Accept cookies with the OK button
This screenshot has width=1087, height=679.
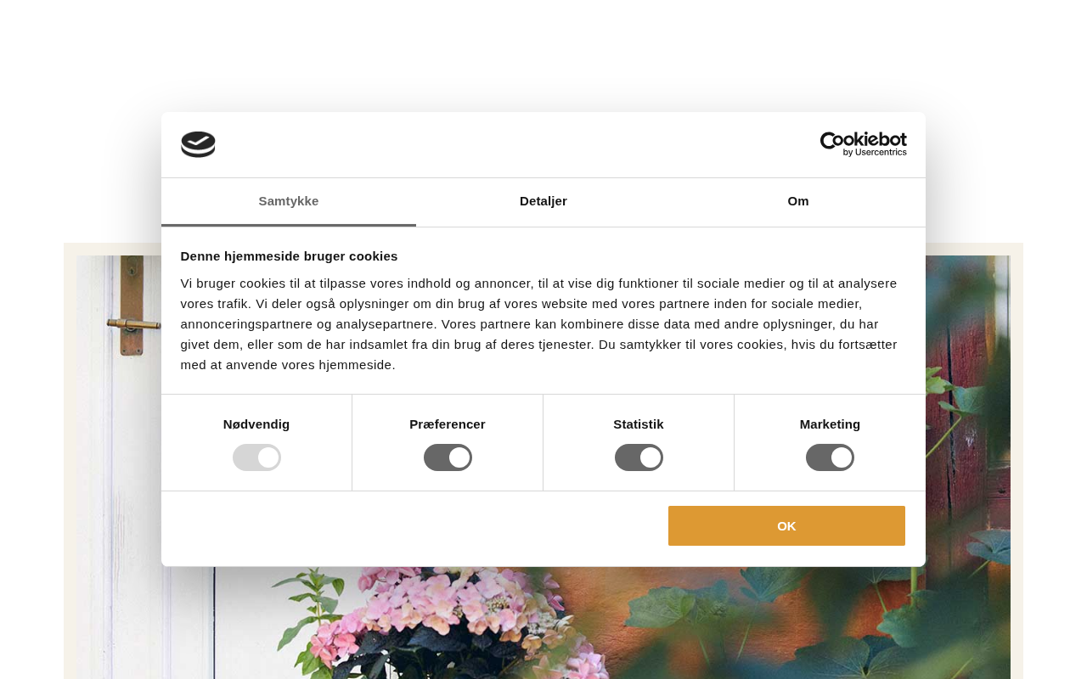pos(786,525)
